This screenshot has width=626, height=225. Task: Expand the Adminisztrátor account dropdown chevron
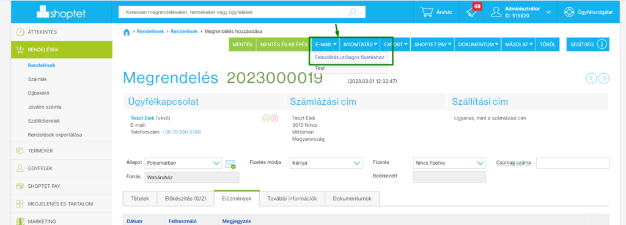(548, 12)
